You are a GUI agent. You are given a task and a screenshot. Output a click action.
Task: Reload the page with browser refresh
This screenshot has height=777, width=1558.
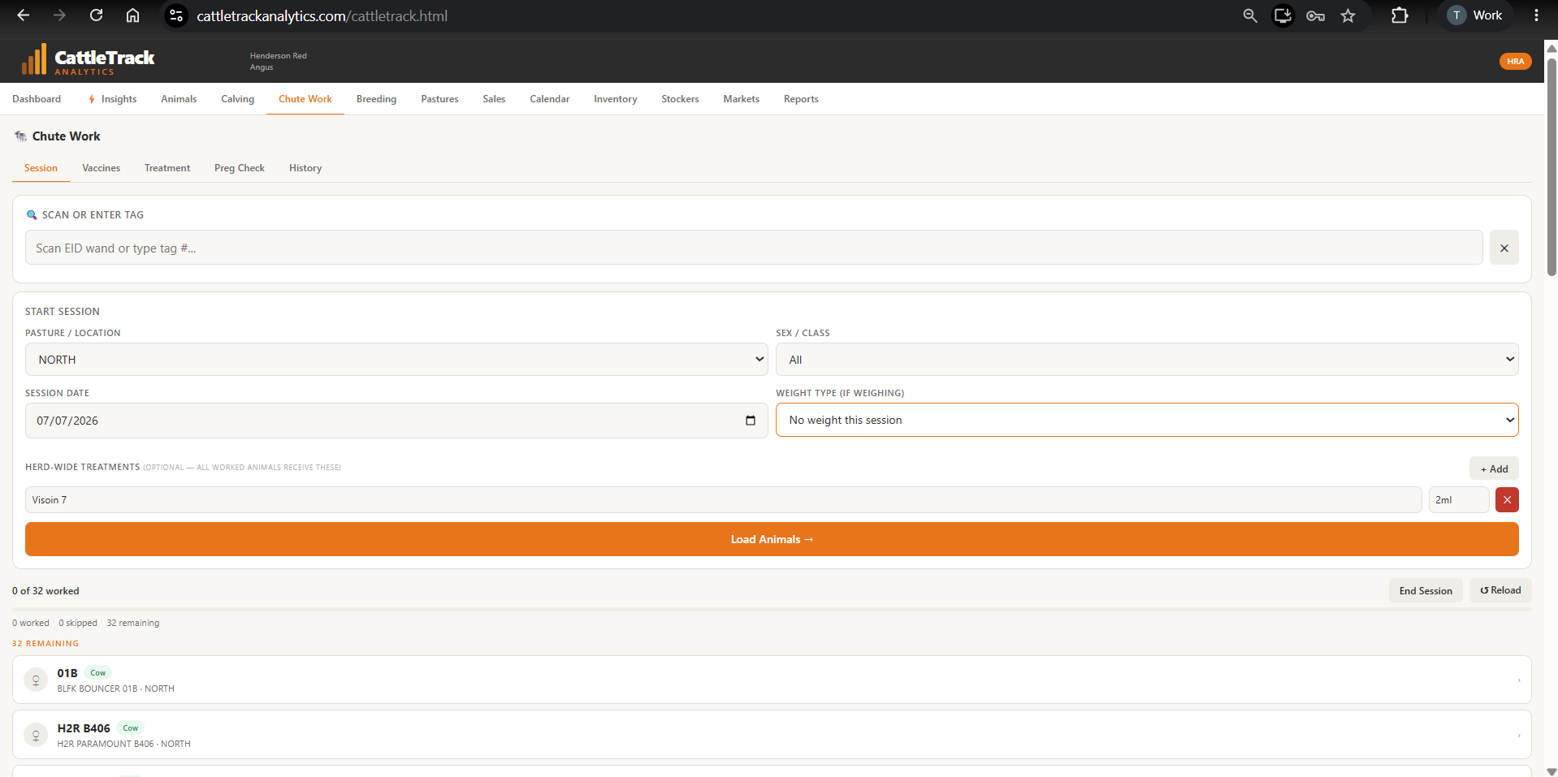pyautogui.click(x=96, y=15)
